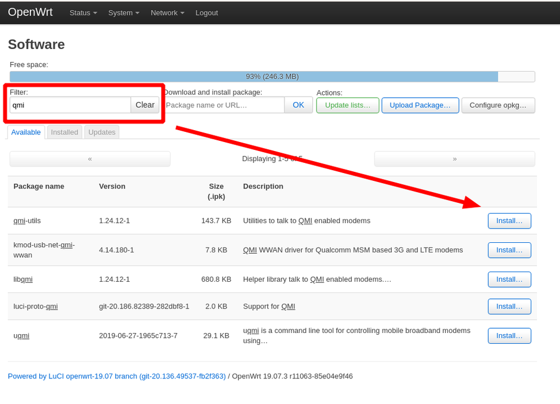Switch to the Updates tab
This screenshot has width=560, height=404.
point(101,132)
